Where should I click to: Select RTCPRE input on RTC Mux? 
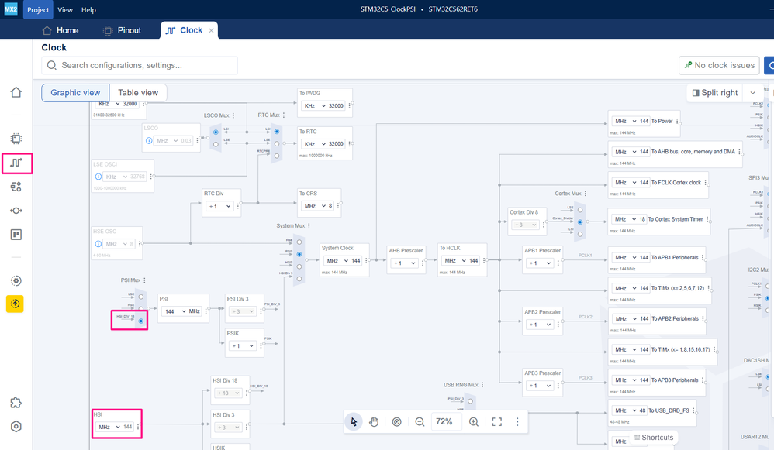[x=277, y=156]
